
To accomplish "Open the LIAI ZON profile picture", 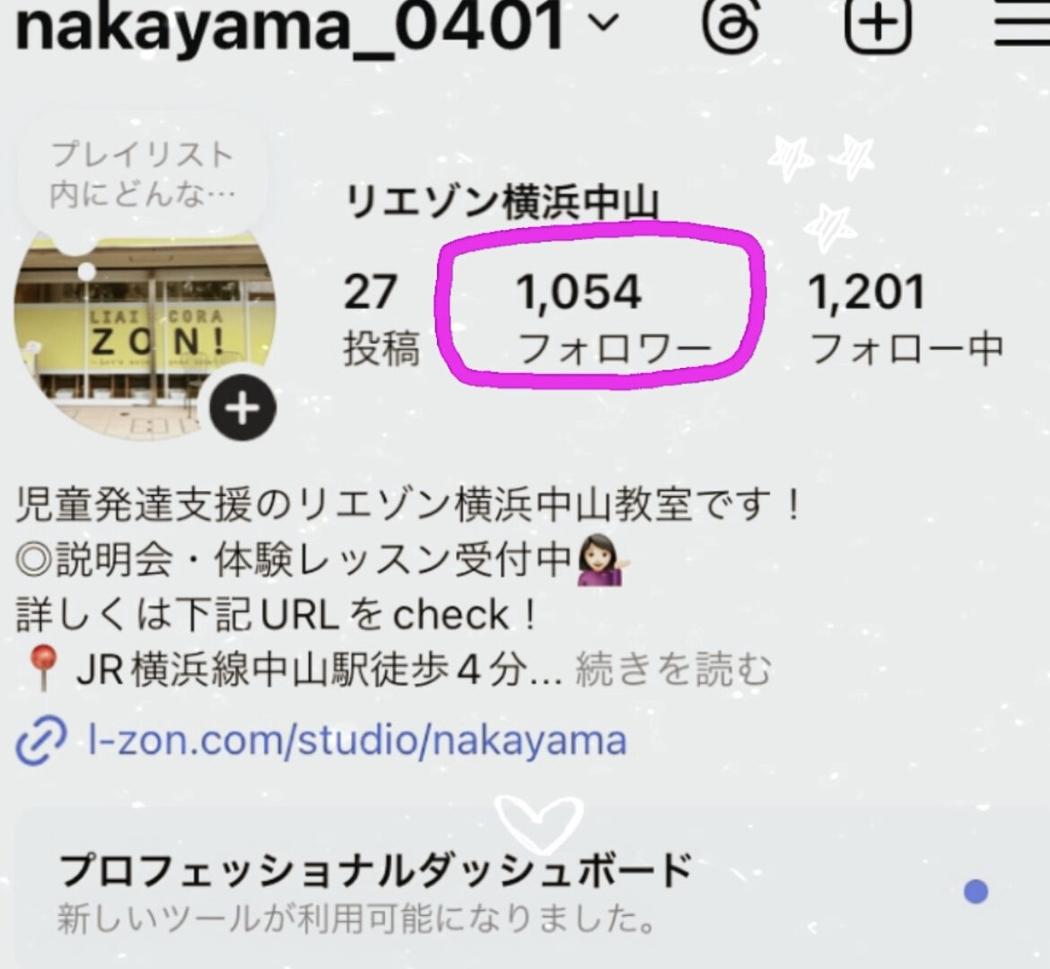I will (x=144, y=333).
